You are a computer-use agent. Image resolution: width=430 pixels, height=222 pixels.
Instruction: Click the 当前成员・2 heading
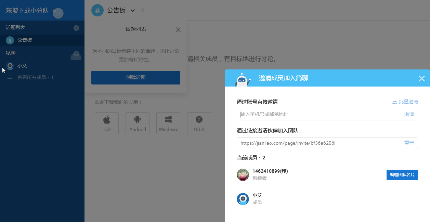251,158
